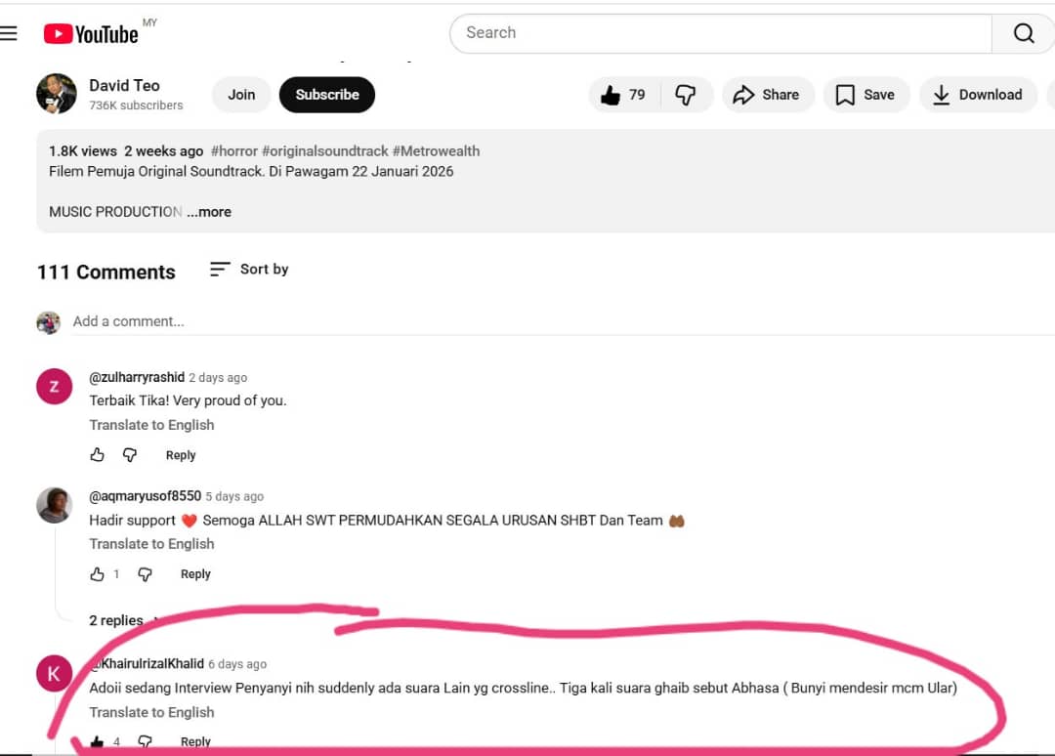Screen dimensions: 1055x756
Task: Translate zulharryrashid comment to English
Action: click(151, 425)
